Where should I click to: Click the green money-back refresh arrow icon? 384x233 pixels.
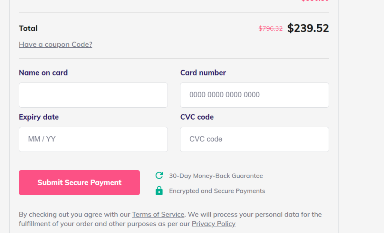click(159, 175)
